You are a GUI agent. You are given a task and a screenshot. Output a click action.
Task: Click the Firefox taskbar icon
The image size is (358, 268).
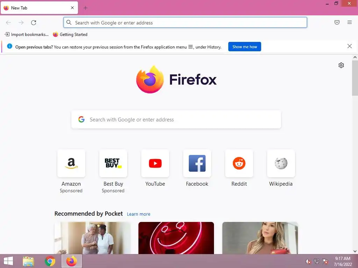(x=71, y=261)
